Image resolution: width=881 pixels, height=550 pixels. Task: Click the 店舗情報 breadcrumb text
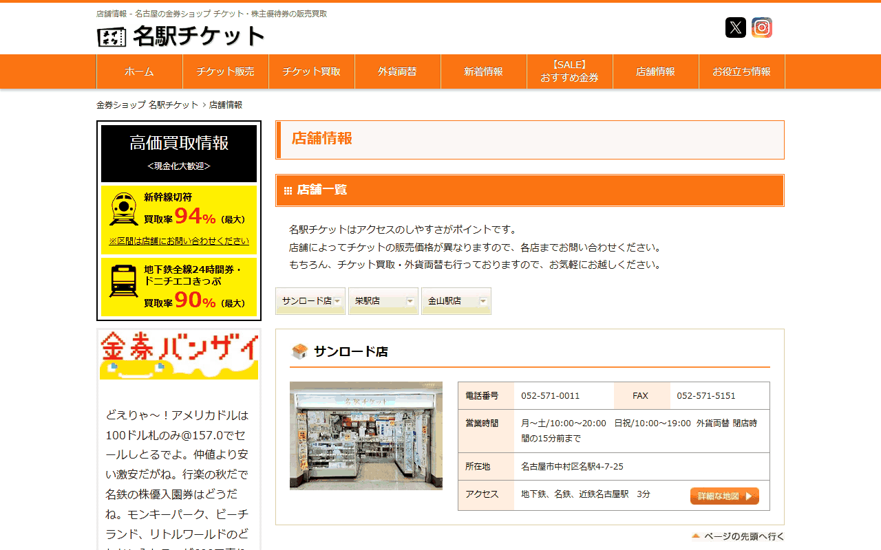226,105
